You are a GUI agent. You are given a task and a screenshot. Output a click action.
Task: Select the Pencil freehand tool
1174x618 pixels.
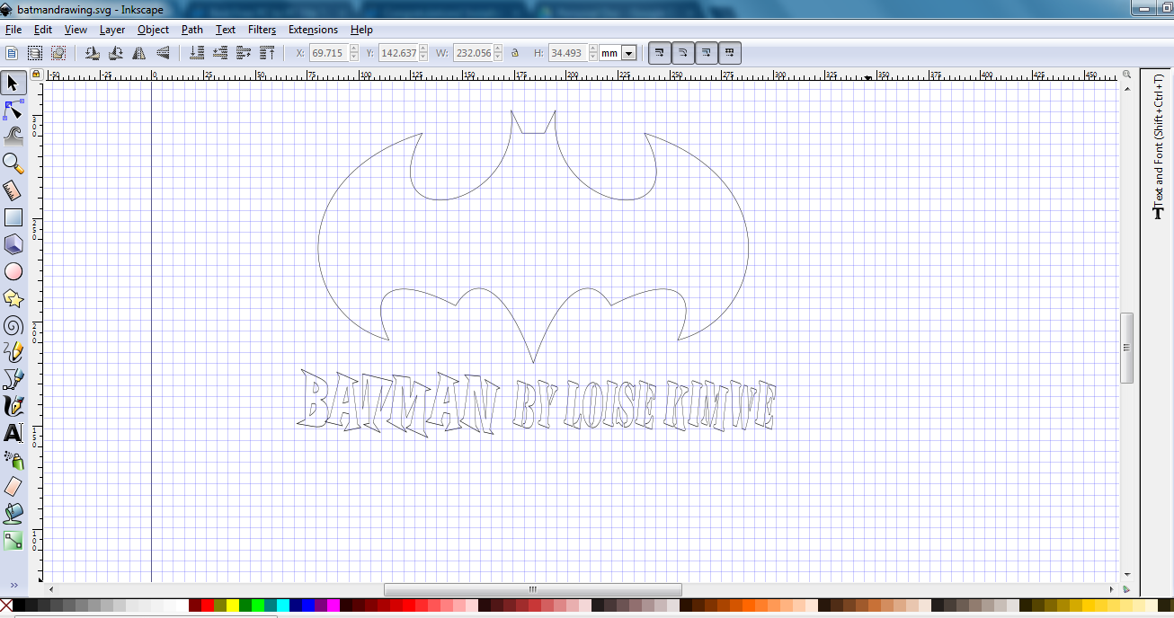[13, 351]
